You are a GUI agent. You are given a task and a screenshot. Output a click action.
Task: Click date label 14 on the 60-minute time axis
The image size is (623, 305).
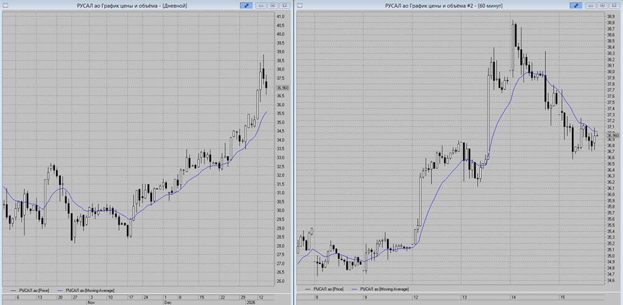pyautogui.click(x=513, y=297)
